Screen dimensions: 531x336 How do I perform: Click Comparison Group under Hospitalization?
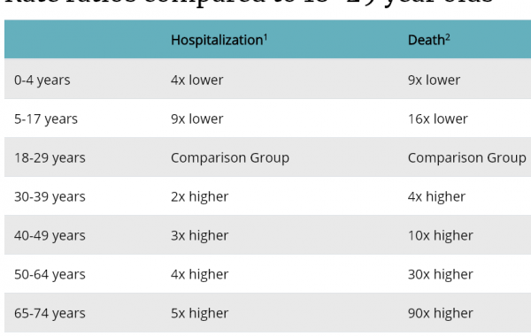click(230, 157)
